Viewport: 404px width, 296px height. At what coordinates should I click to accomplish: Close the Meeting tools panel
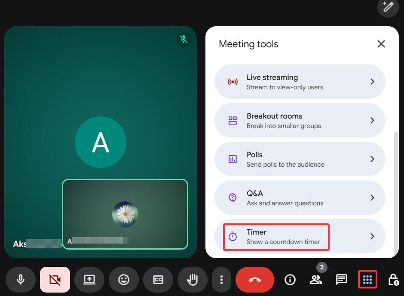coord(381,43)
